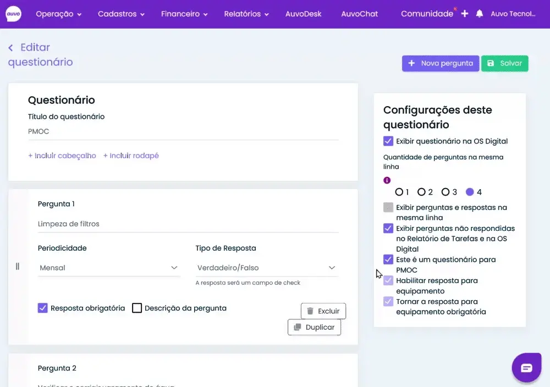The image size is (550, 387).
Task: Open the chat bubble widget
Action: (x=526, y=368)
